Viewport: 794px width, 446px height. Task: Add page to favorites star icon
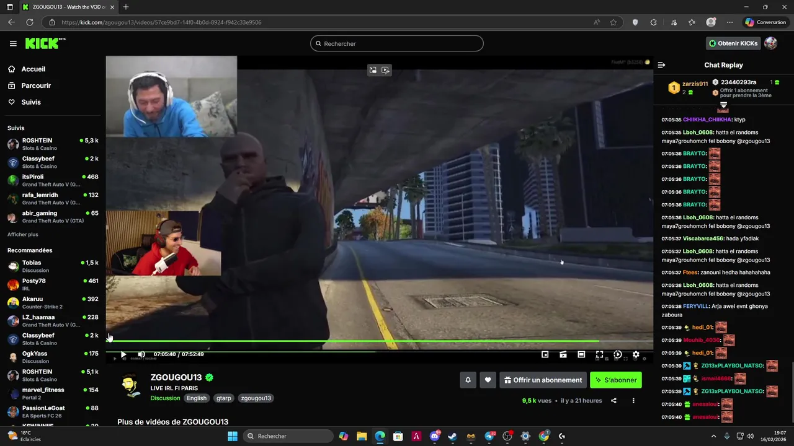[x=613, y=22]
